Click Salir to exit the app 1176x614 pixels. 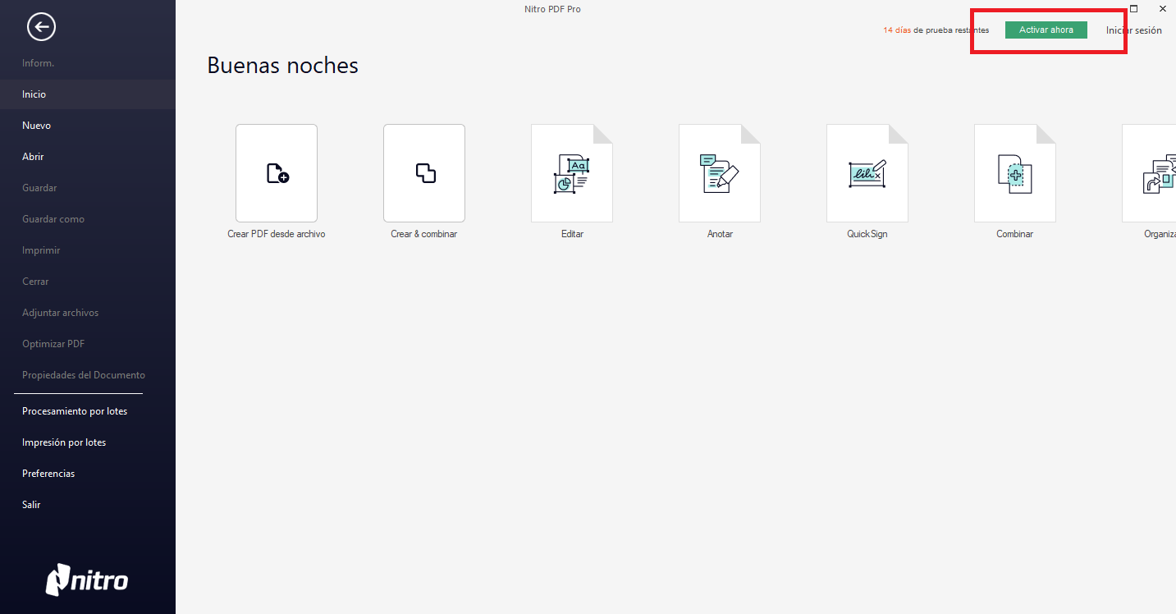pos(31,505)
